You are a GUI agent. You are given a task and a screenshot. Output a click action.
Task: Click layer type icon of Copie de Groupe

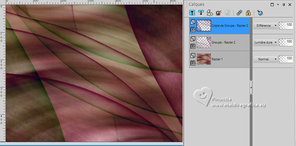(193, 22)
